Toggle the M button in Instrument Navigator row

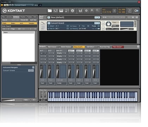[x=32, y=71]
